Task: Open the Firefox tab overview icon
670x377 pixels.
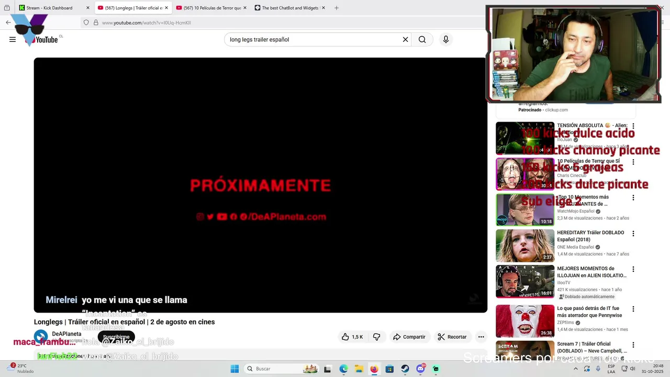Action: pyautogui.click(x=7, y=8)
